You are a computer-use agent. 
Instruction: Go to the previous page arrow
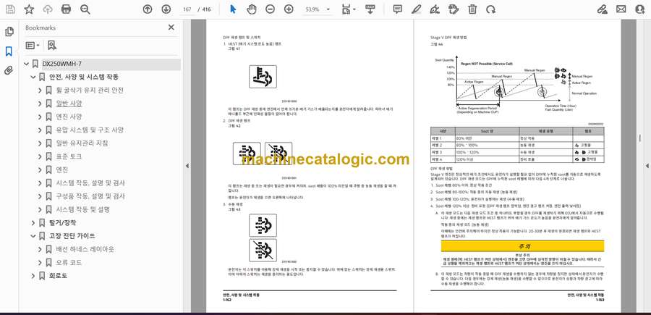click(148, 9)
